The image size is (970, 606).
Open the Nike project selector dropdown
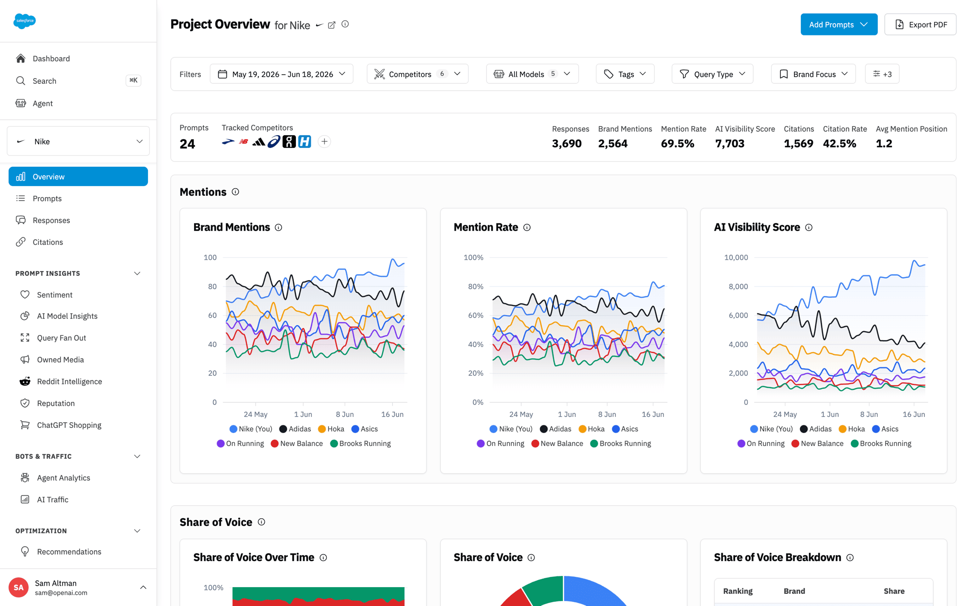coord(78,142)
